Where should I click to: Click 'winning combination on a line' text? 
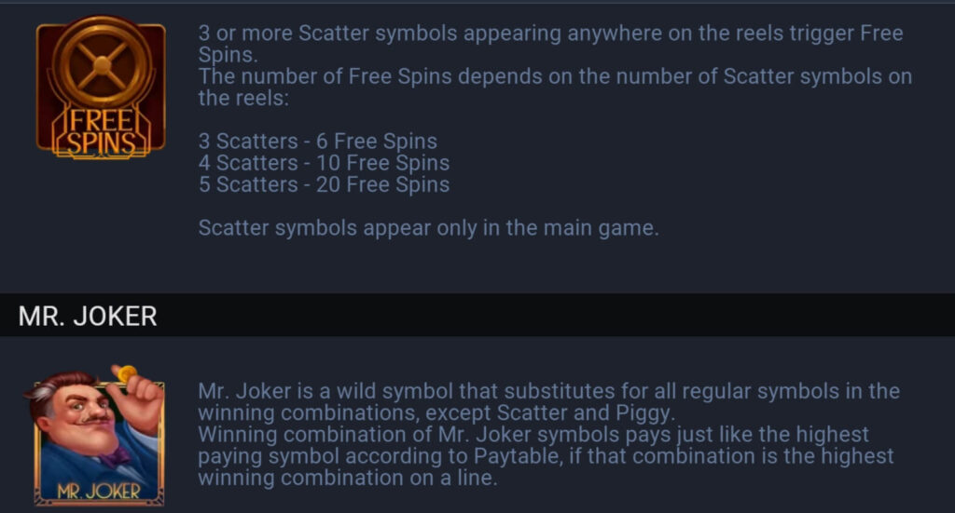(348, 478)
